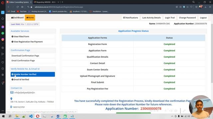Open Windows taskbar search
213x119 pixels.
click(10, 116)
